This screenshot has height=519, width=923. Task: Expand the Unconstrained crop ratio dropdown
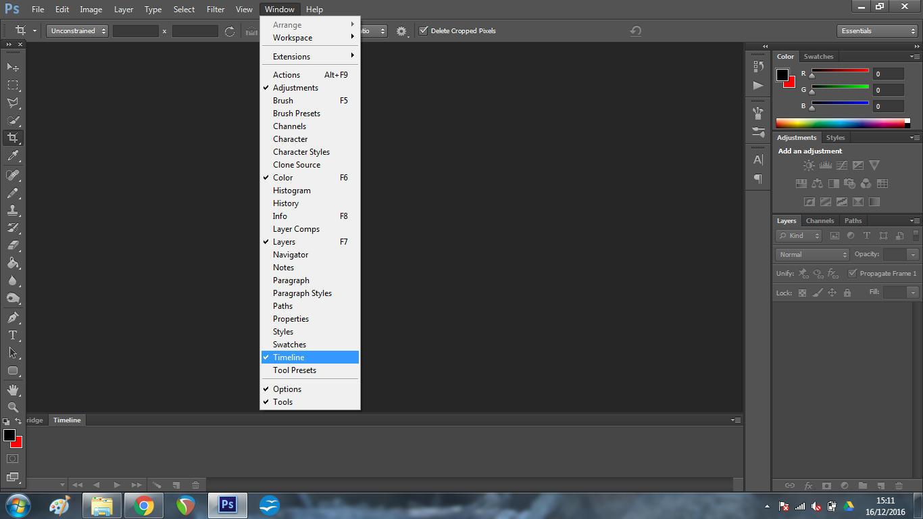click(78, 31)
